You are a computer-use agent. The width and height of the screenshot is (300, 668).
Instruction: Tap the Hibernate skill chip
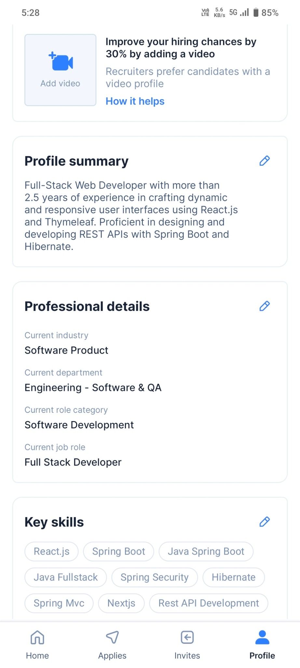pyautogui.click(x=234, y=577)
